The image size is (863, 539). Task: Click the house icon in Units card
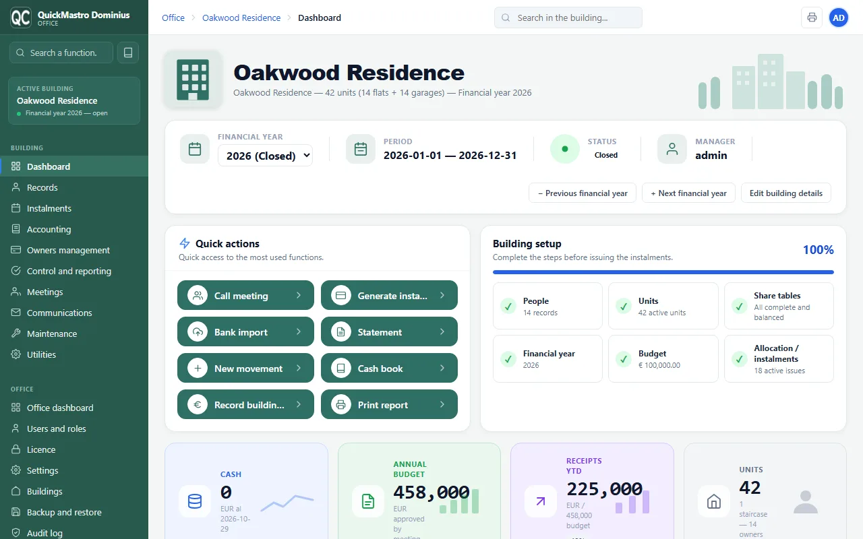click(x=713, y=501)
